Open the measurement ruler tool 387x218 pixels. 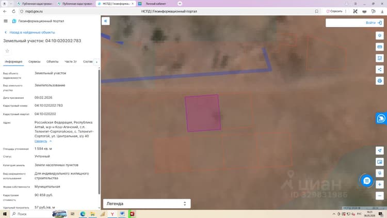tap(380, 47)
